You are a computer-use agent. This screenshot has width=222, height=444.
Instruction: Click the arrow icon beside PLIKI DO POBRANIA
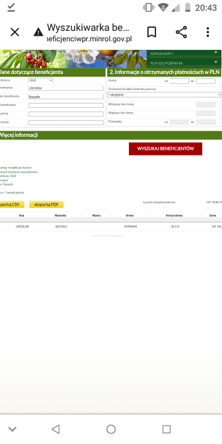tap(216, 62)
